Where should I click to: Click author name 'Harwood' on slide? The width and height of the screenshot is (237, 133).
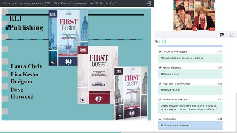(x=22, y=97)
